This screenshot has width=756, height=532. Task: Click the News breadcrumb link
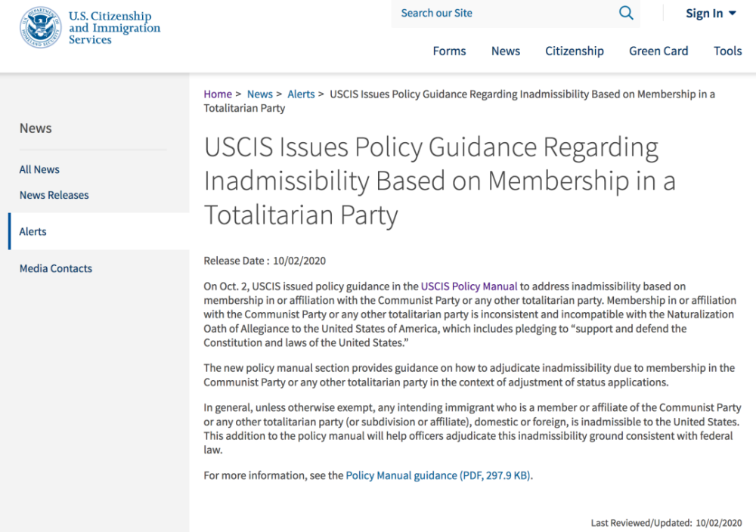click(260, 94)
